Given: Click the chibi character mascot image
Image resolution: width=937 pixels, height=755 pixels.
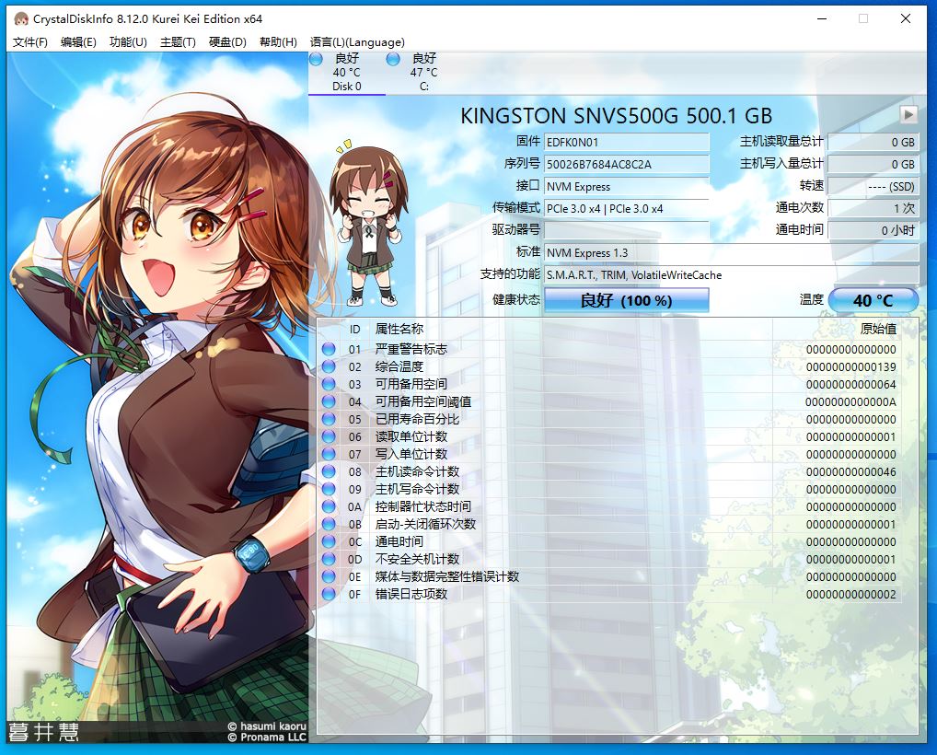Looking at the screenshot, I should [x=367, y=223].
